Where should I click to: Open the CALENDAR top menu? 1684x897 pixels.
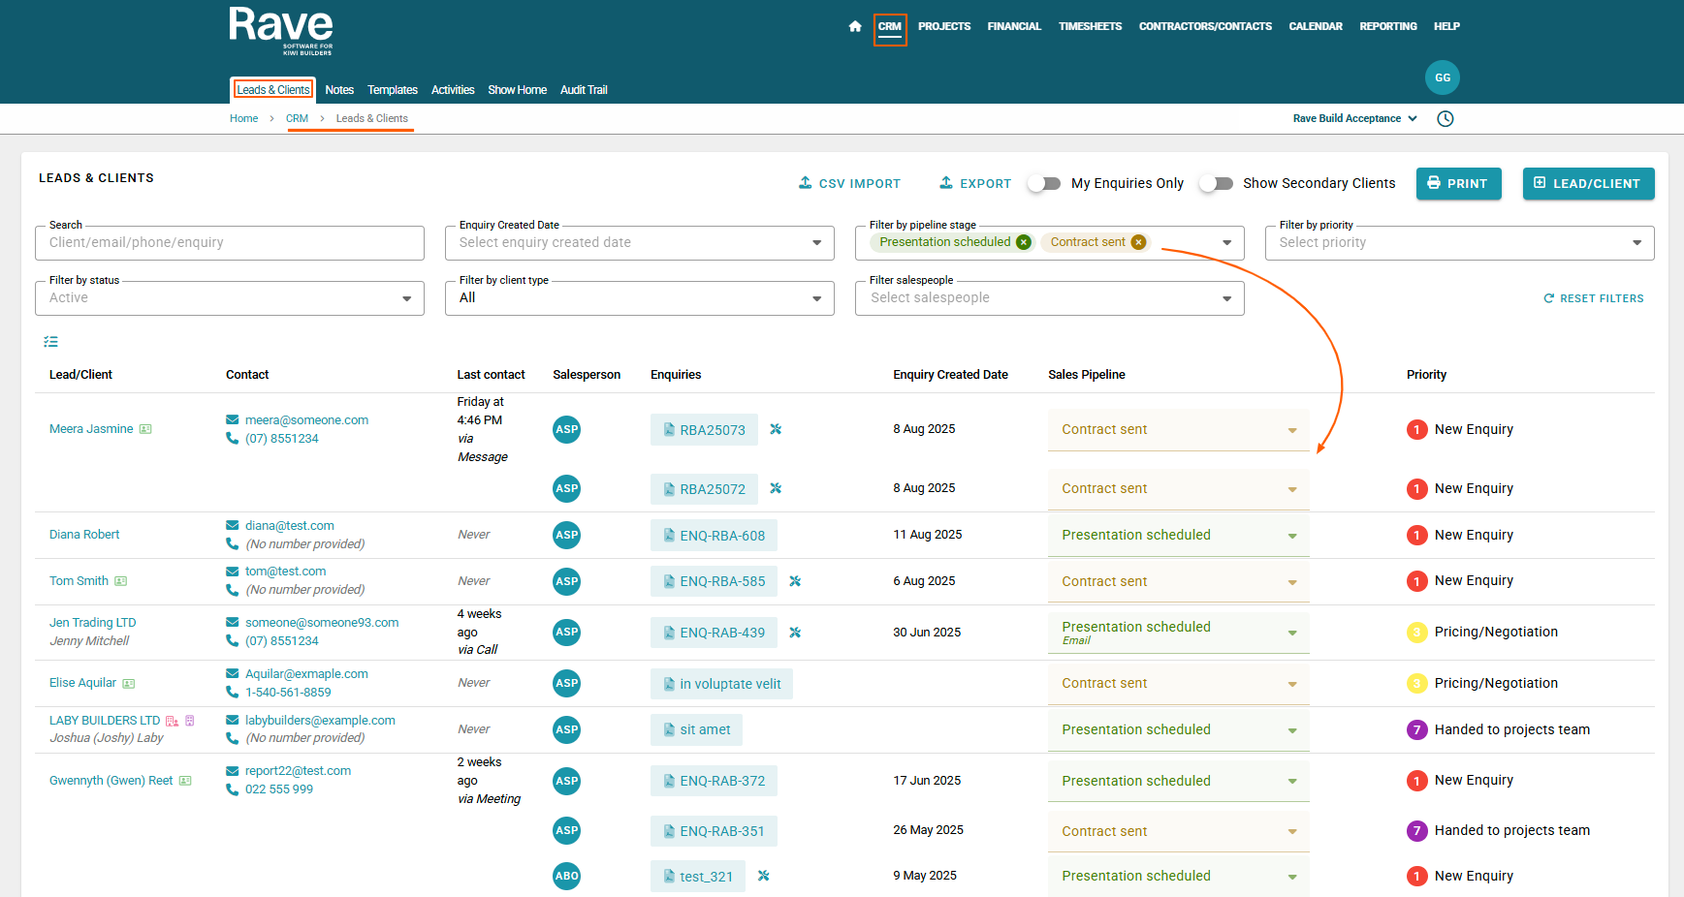1315,26
